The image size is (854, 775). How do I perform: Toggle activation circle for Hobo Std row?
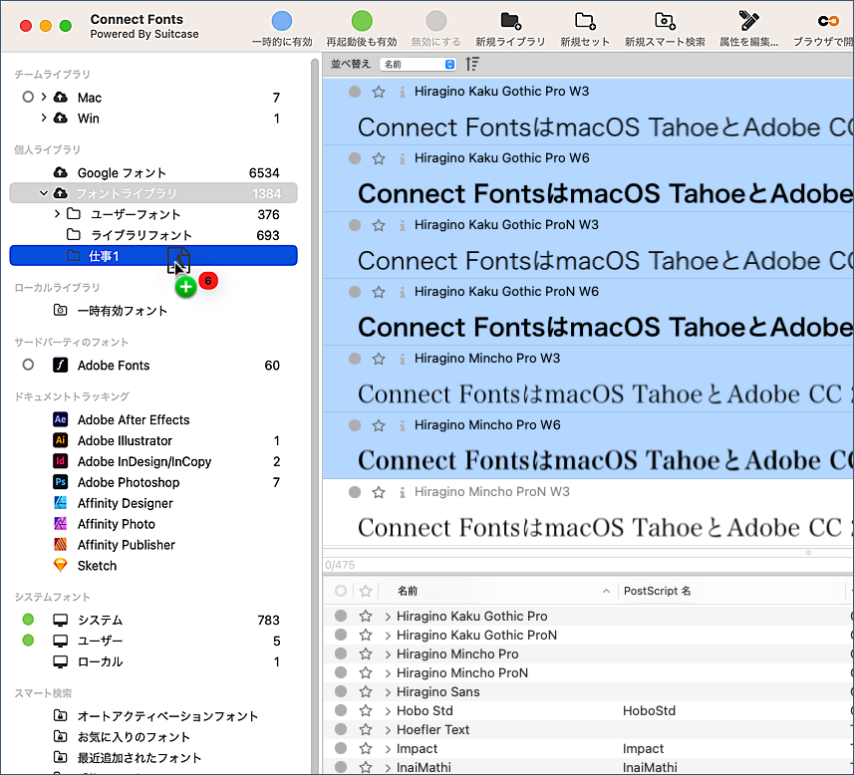coord(341,711)
